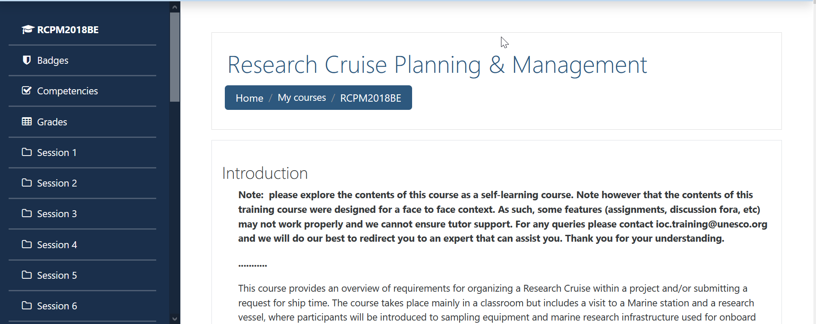
Task: Navigate to Session 5 section
Action: coord(57,275)
